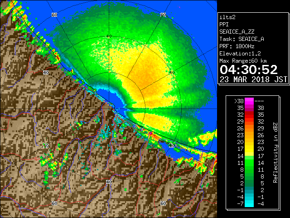
Task: Click the "---" legend entry
Action: 259,101
